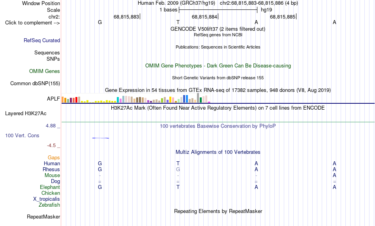
Task: Click 'RefSeq genes from NCBI' title
Action: click(218, 35)
